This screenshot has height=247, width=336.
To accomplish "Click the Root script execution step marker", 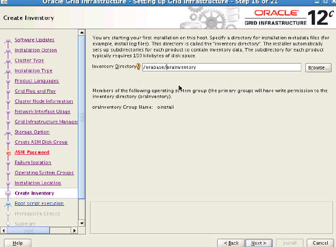I will [x=8, y=204].
